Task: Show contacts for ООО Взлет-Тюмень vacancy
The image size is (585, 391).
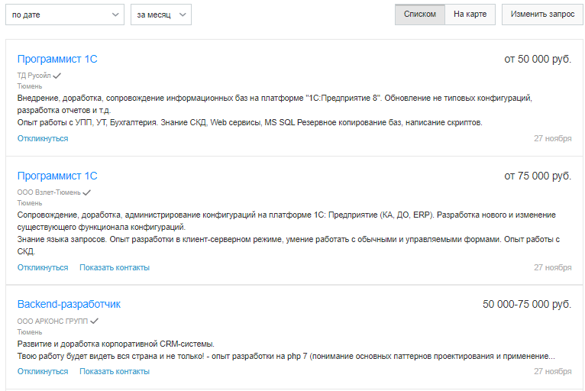Action: click(x=115, y=267)
